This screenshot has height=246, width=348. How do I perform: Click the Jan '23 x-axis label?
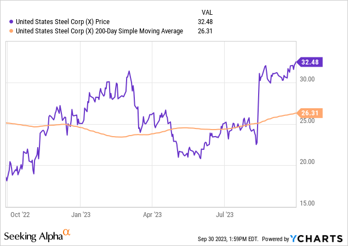point(81,215)
